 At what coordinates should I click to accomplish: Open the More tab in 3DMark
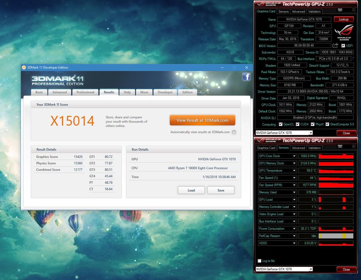pos(144,92)
